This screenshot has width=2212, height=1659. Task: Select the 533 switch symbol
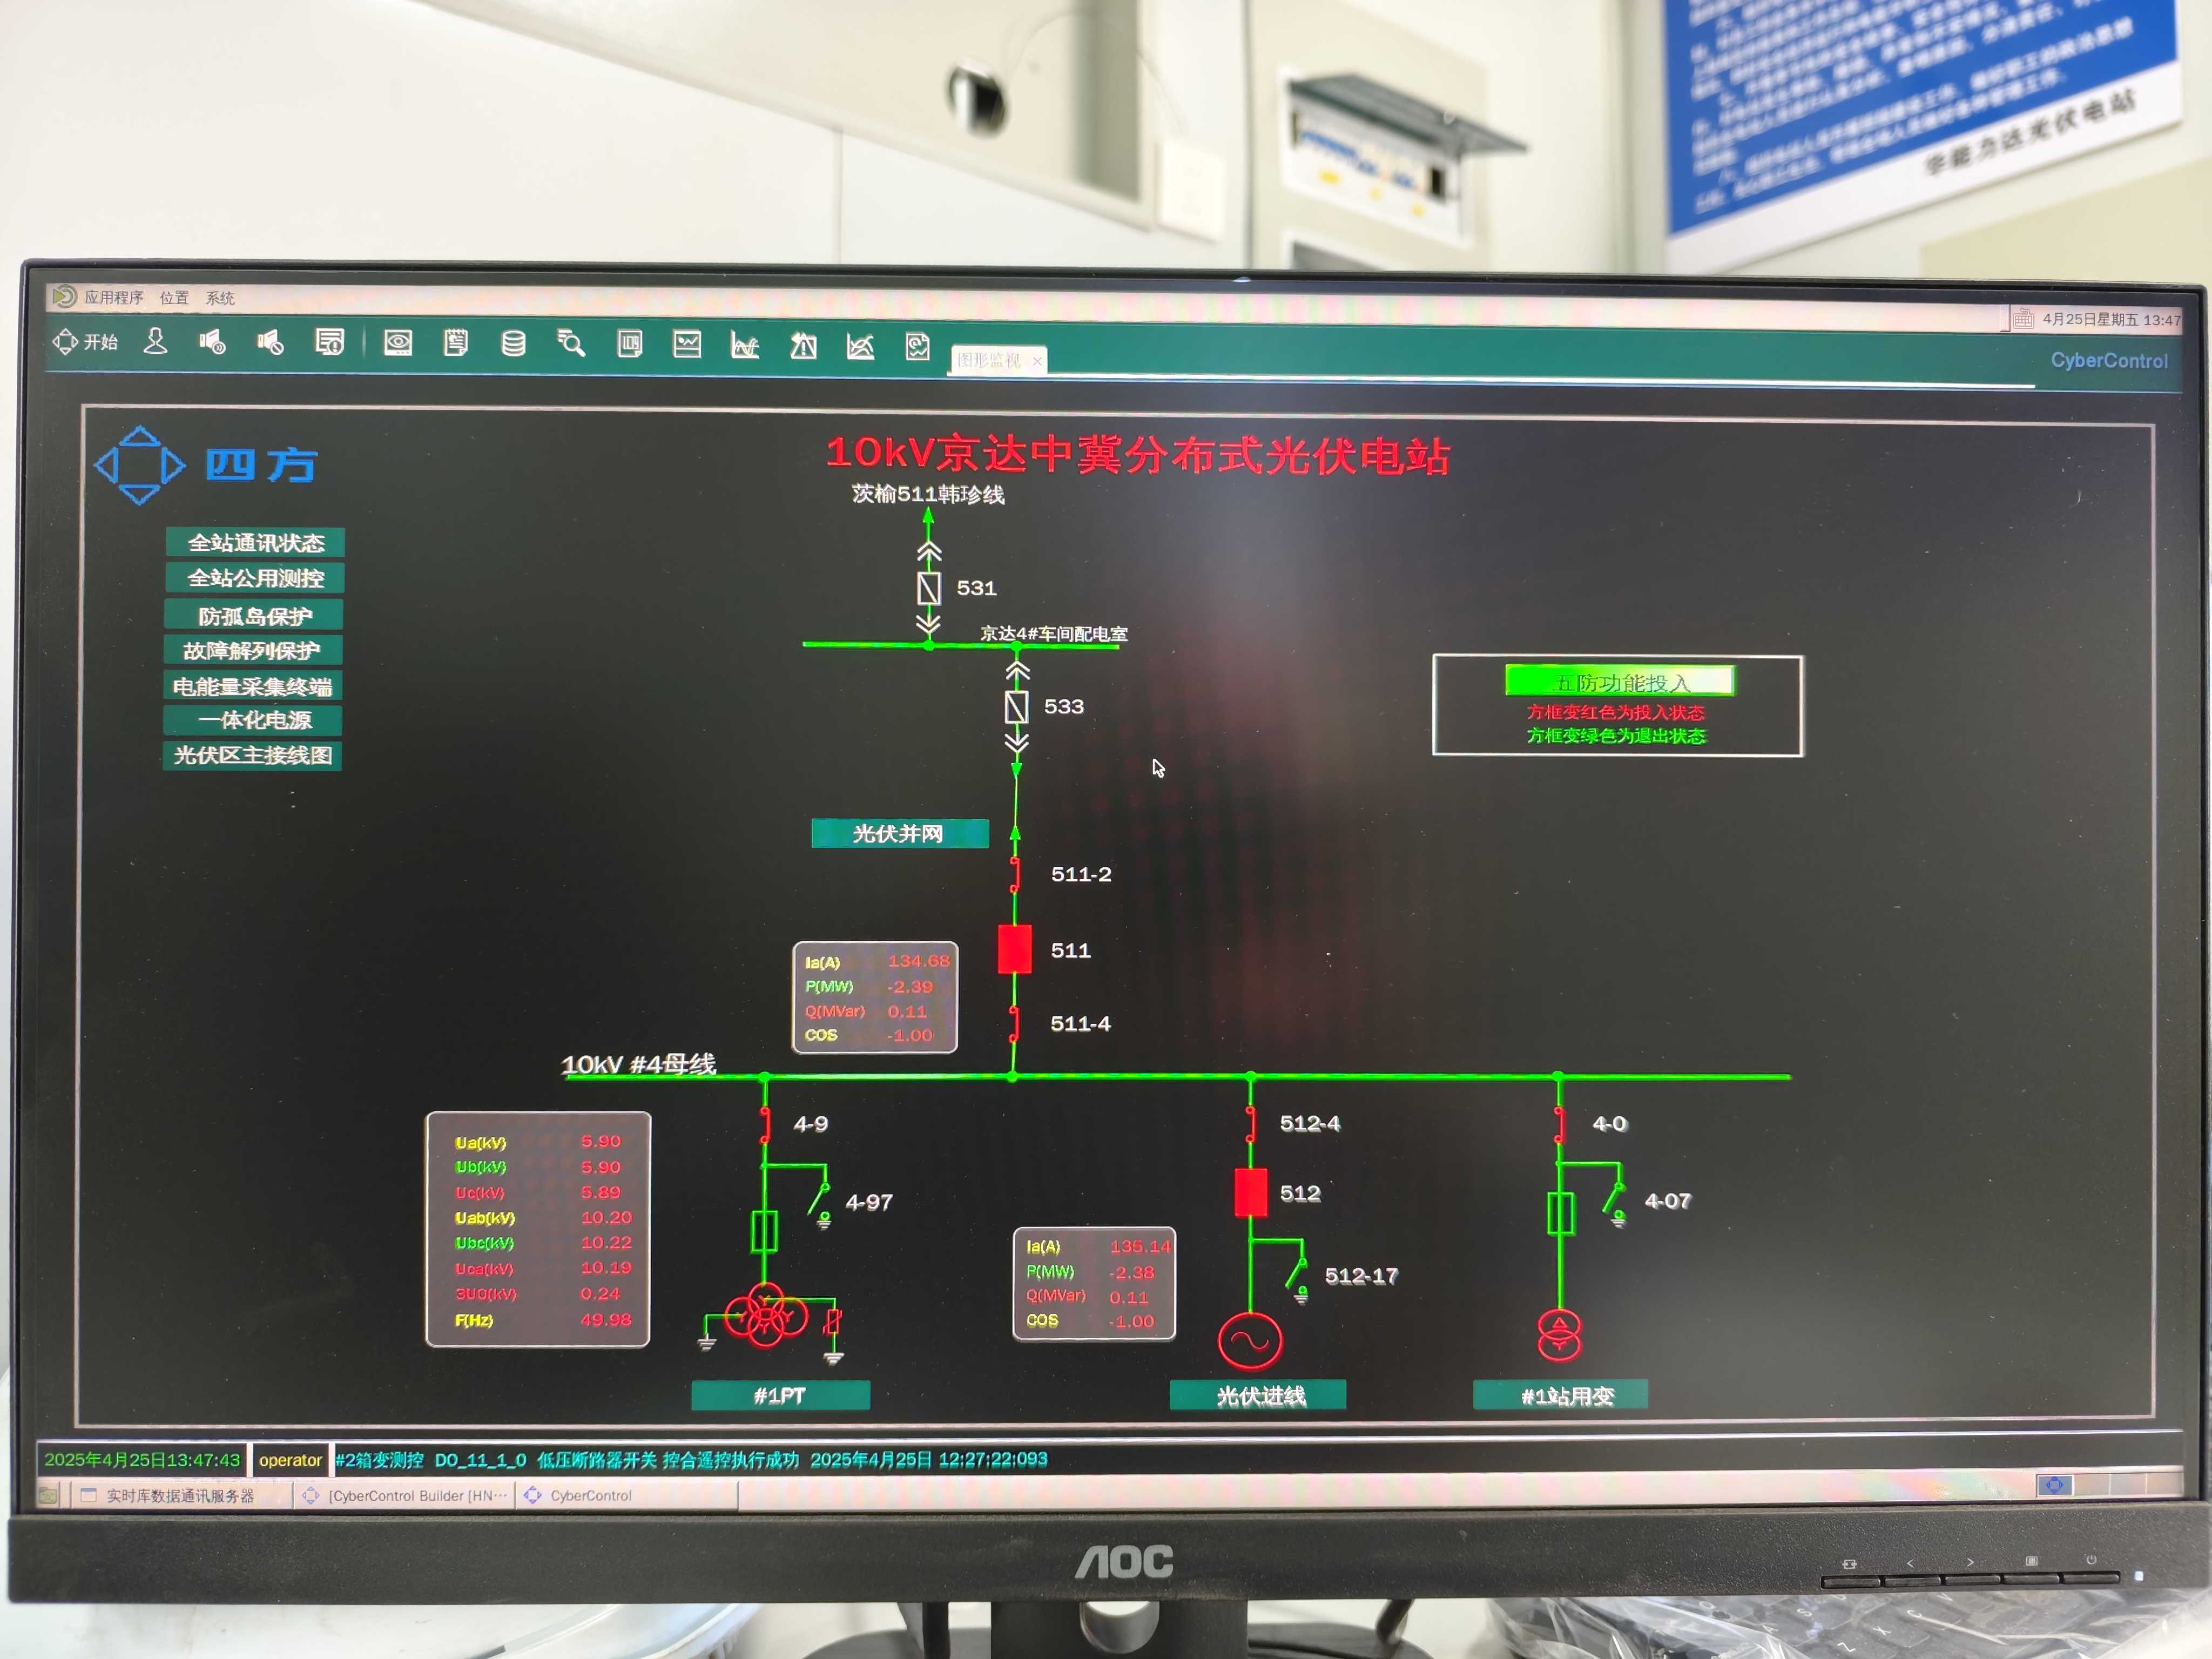[x=1017, y=707]
